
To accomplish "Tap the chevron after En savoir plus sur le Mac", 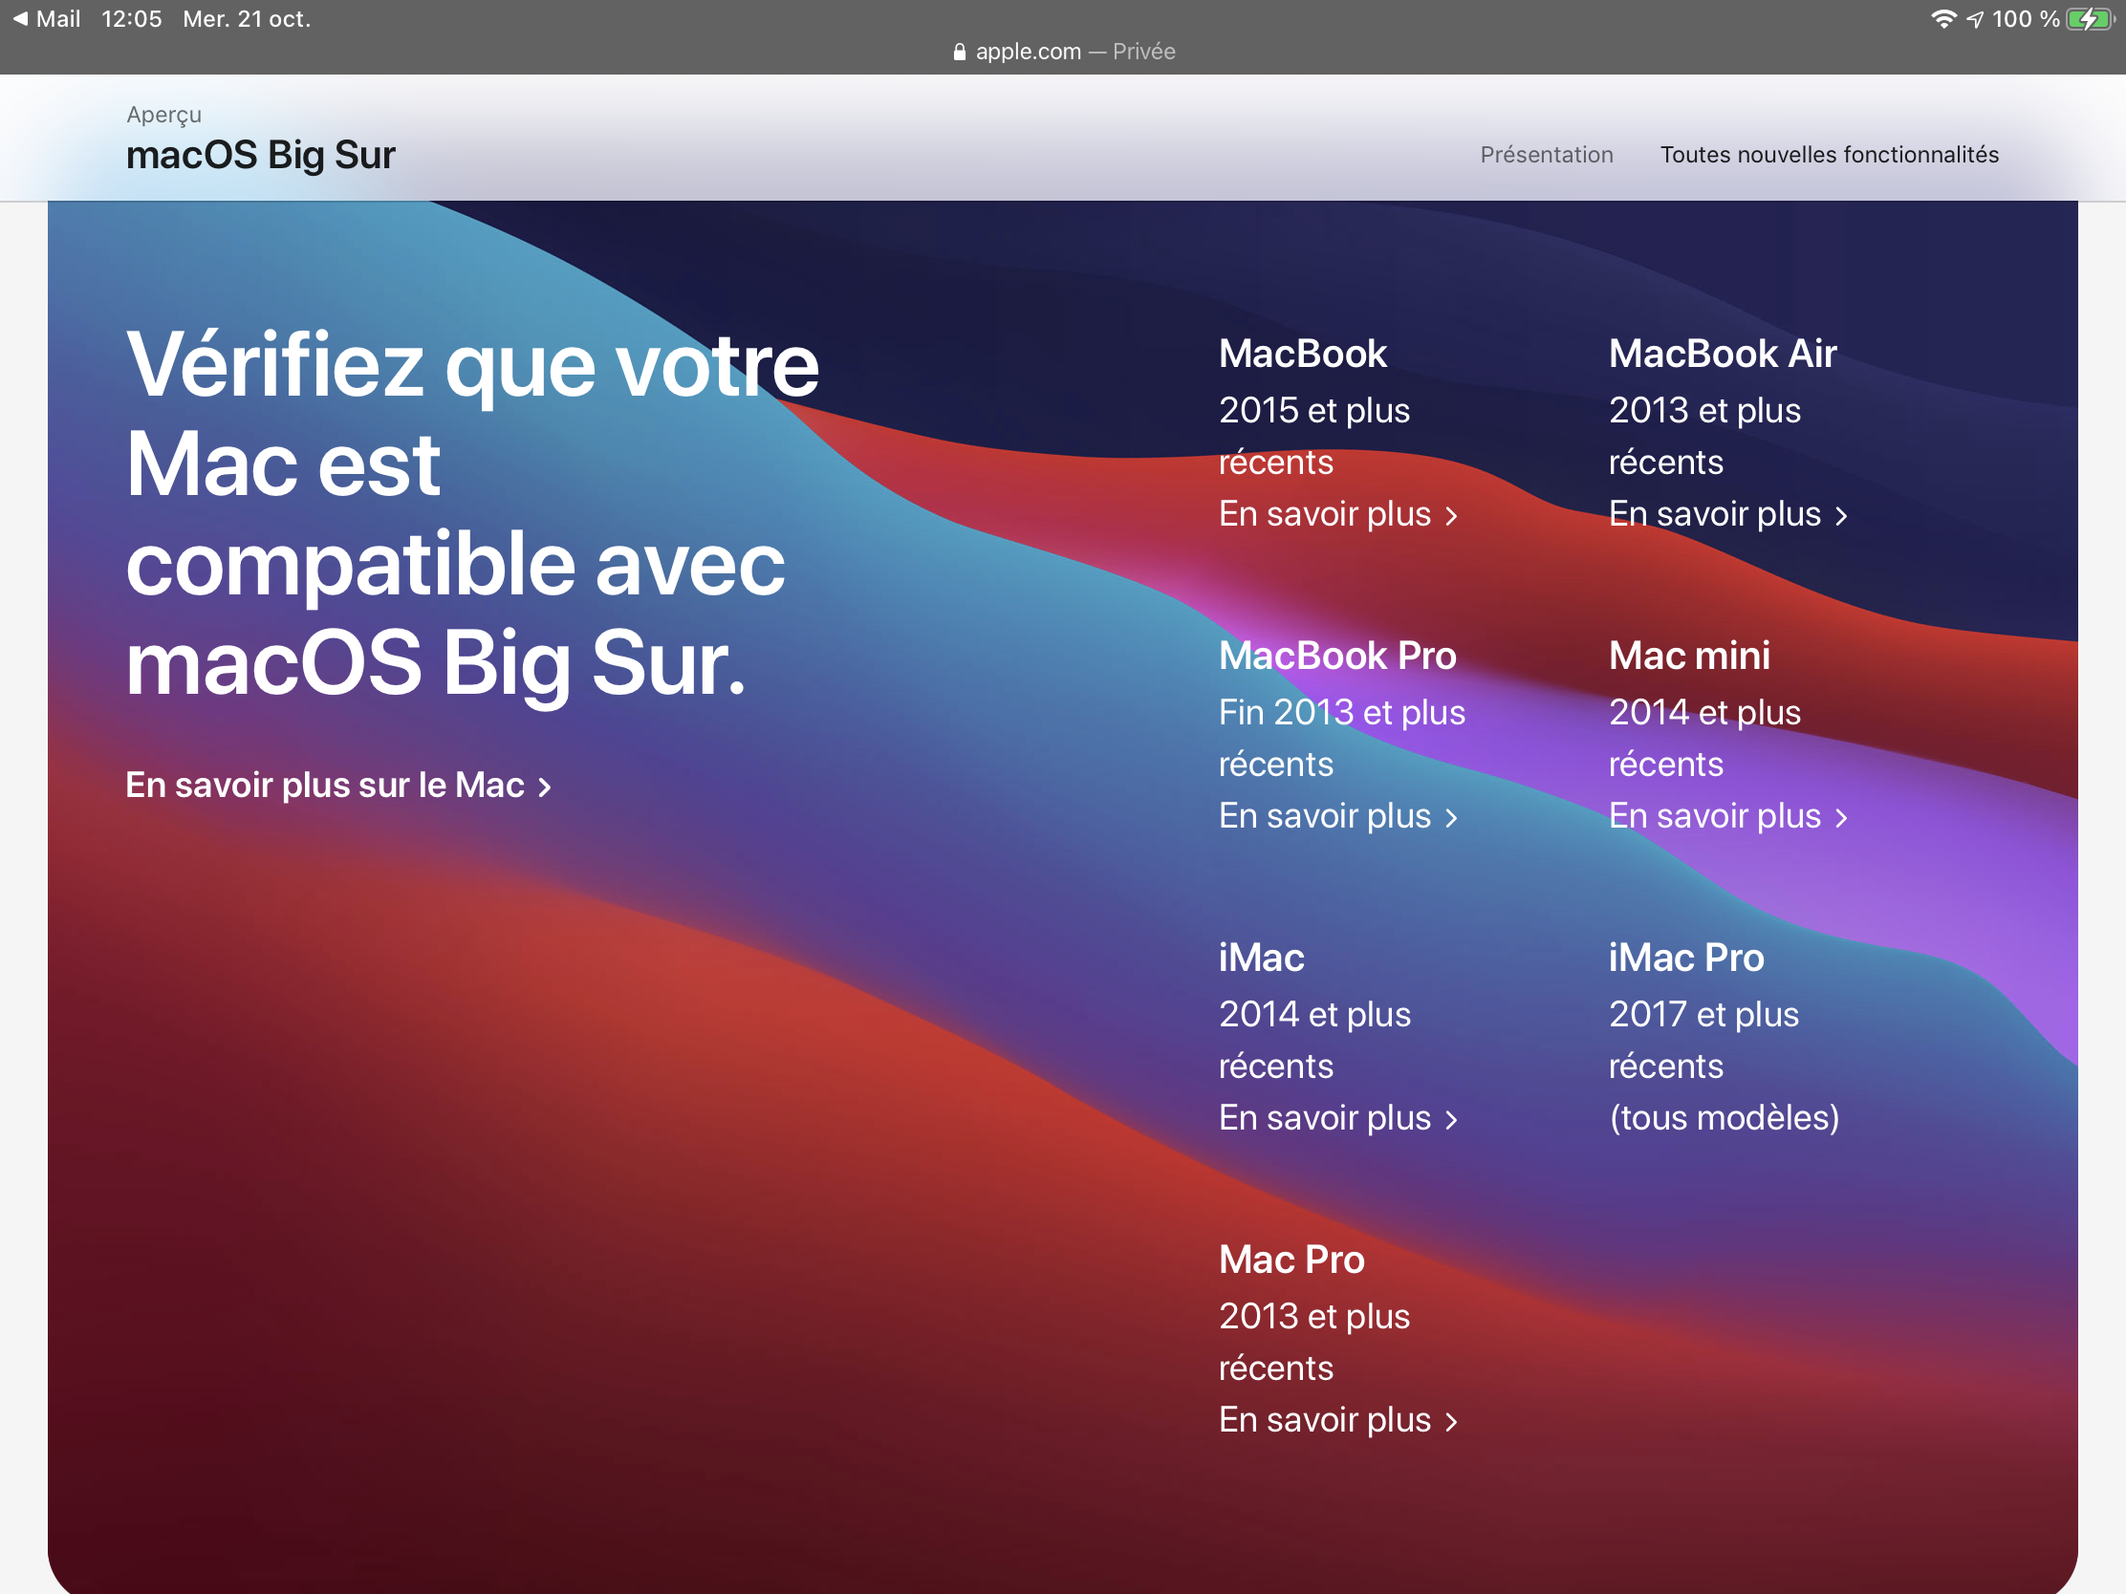I will click(x=545, y=787).
